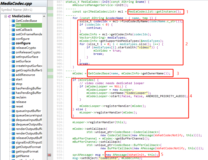
Task: Click the icon beside reset
Action: (x=13, y=107)
